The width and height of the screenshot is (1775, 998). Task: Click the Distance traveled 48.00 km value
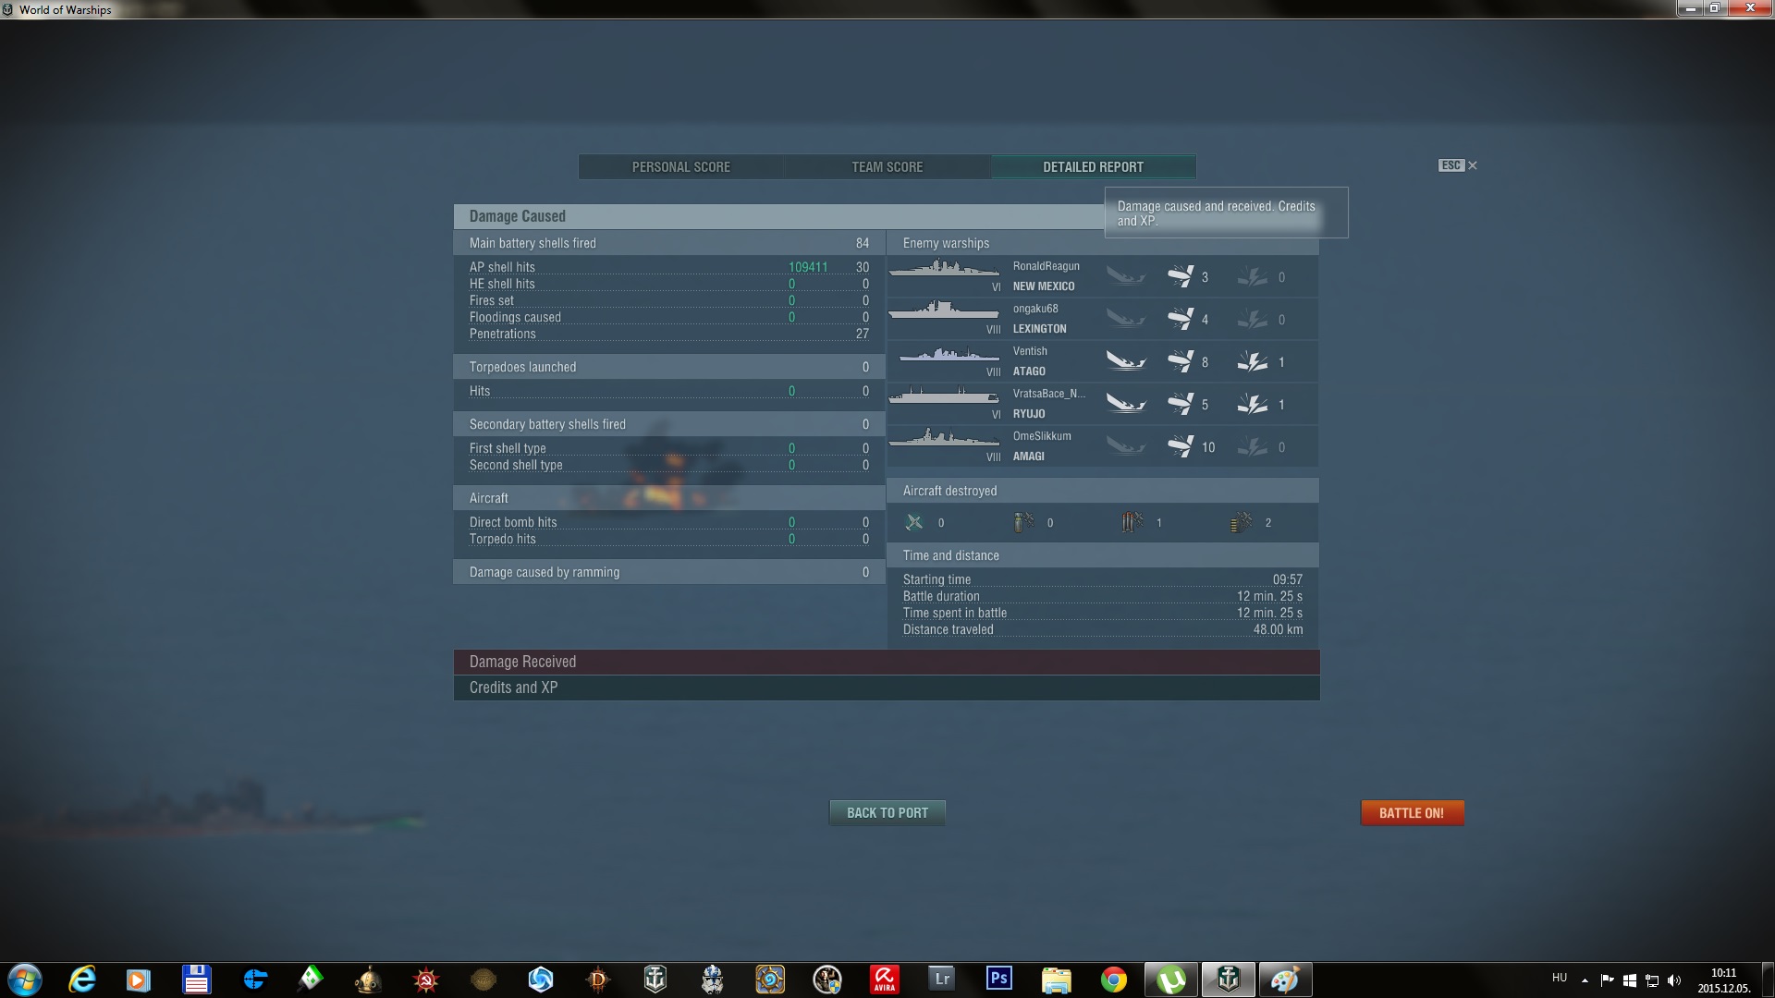coord(1278,629)
